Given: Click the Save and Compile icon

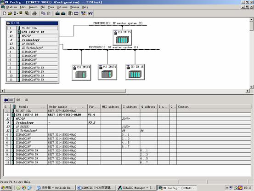Looking at the screenshot, I should pyautogui.click(x=27, y=13).
